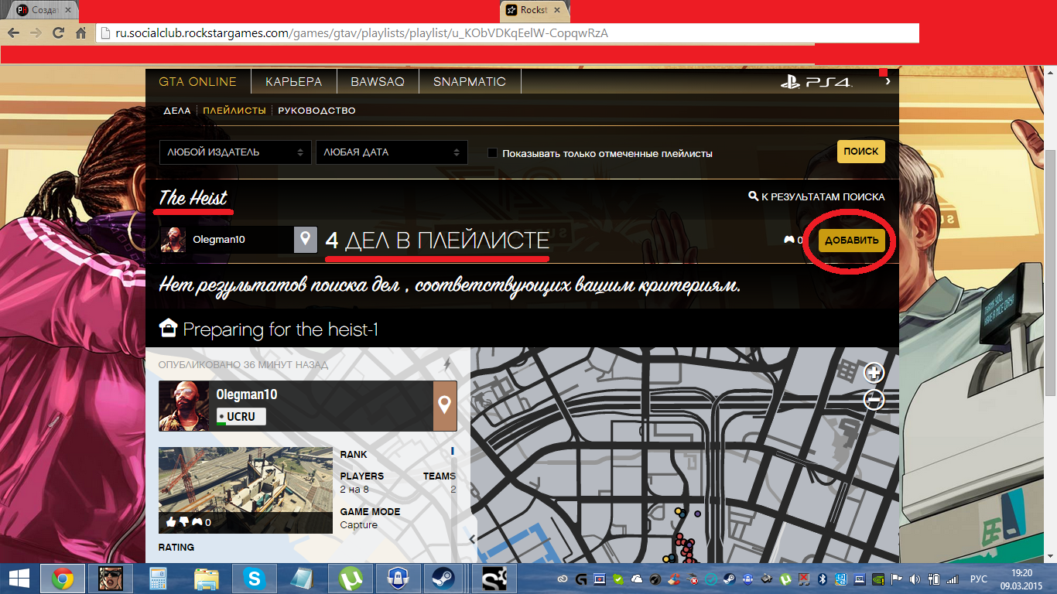
Task: Open Skype from the taskbar
Action: coord(253,579)
